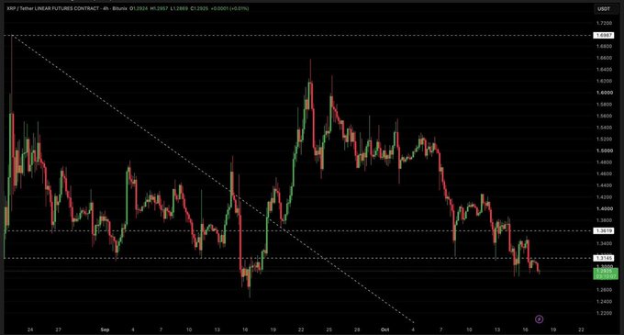Click the 22 date label at far right of time axis
The image size is (624, 335).
pyautogui.click(x=582, y=329)
